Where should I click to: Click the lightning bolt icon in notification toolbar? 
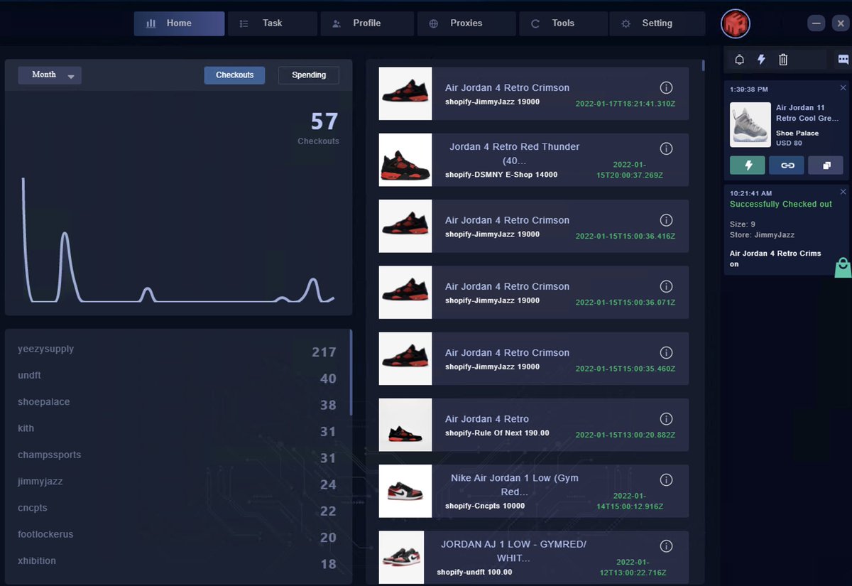click(761, 60)
